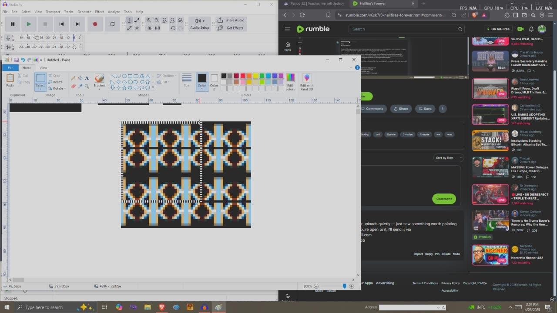Open Audacity Audio Setup dropdown
This screenshot has height=313, width=557.
pyautogui.click(x=199, y=24)
